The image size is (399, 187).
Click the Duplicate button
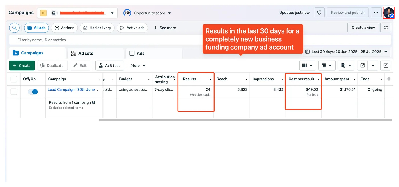(x=52, y=65)
